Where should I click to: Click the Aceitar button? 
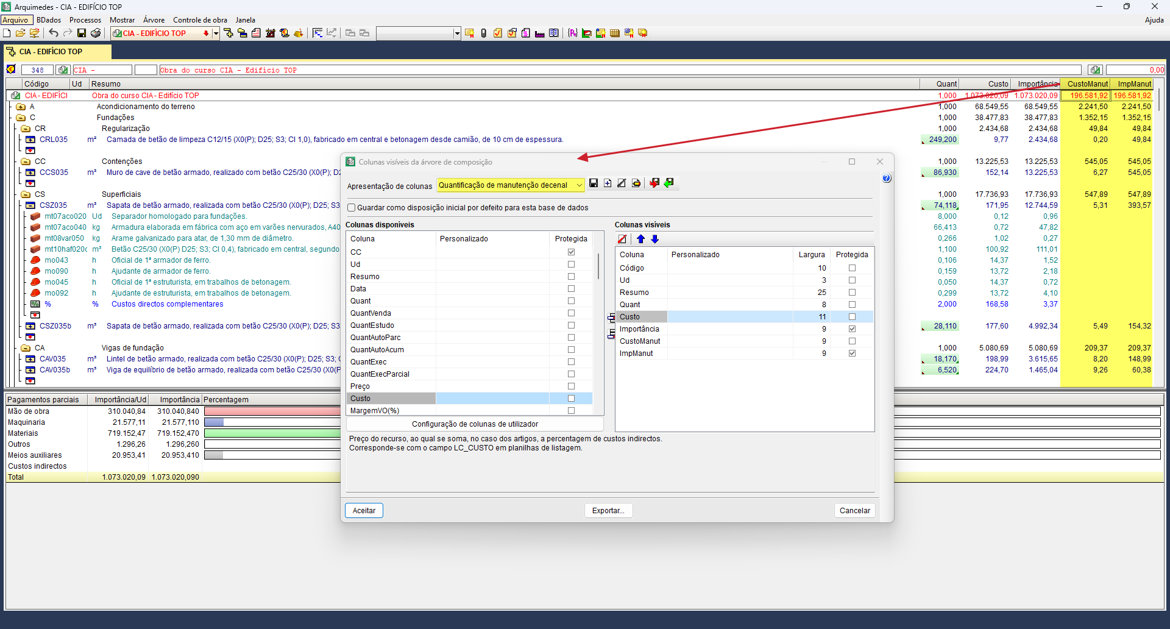click(x=364, y=511)
